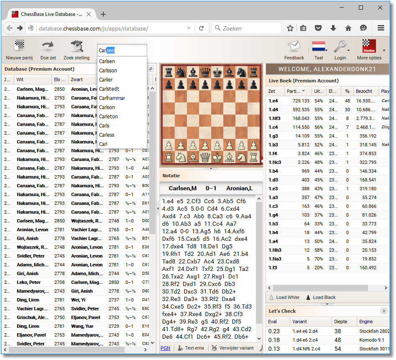396x360 pixels.
Task: Click the PGN link
Action: 165,348
